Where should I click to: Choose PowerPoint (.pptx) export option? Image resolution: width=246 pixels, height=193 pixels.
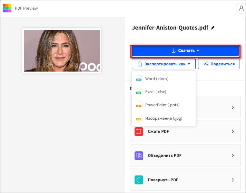pos(162,105)
